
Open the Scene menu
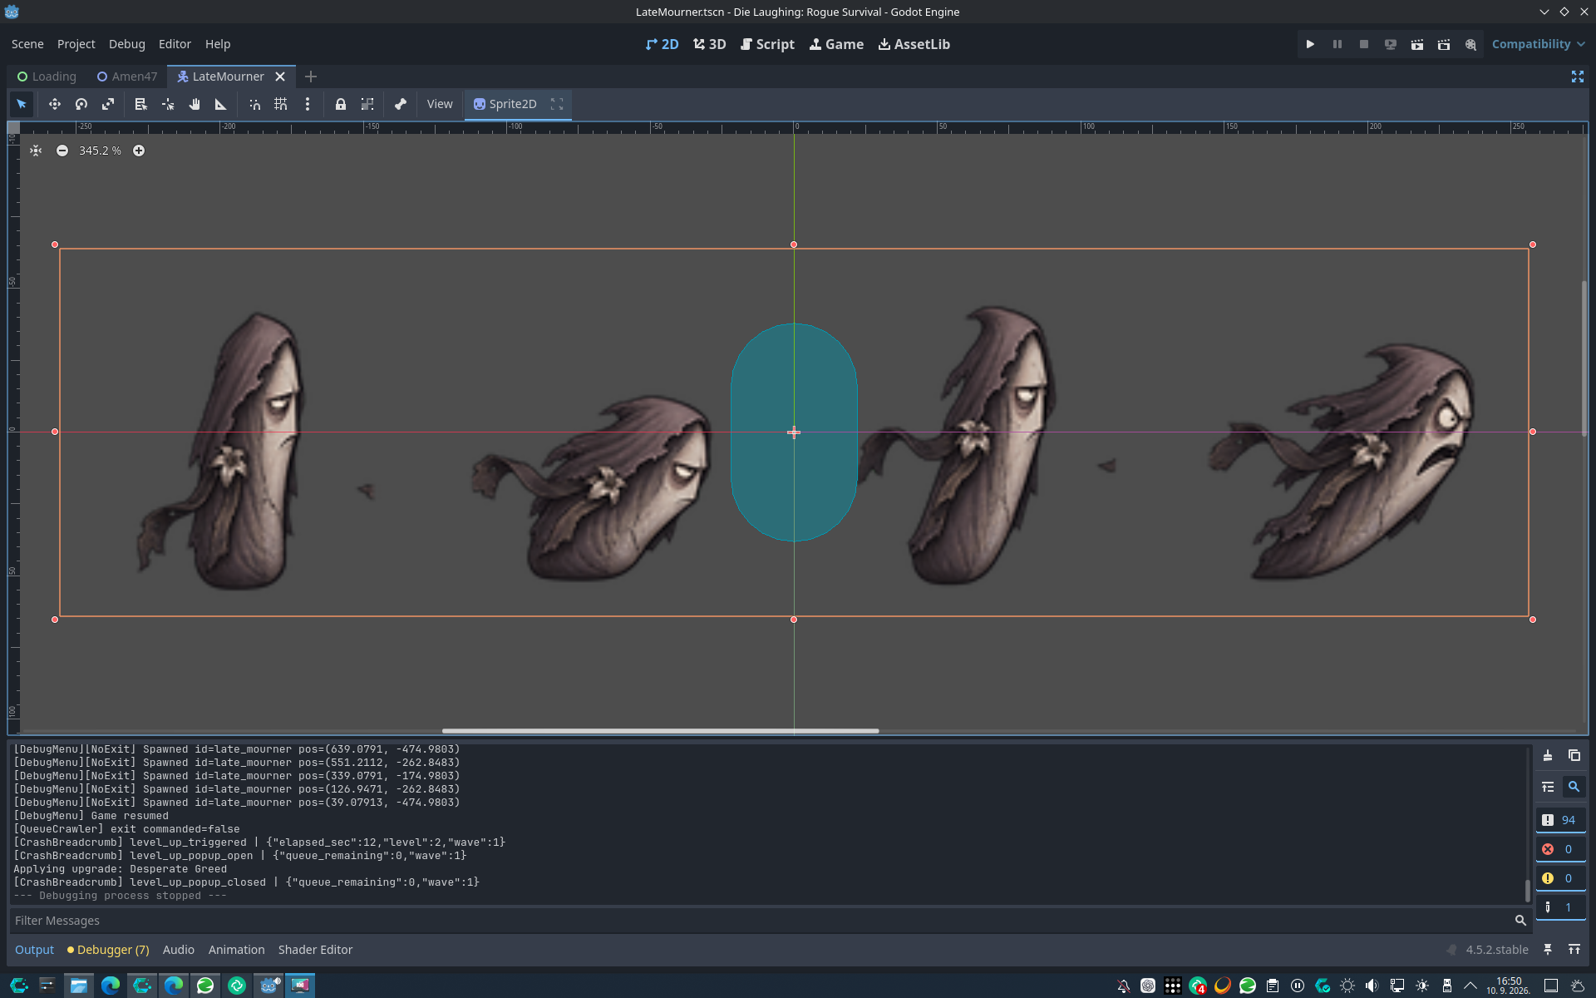(27, 44)
